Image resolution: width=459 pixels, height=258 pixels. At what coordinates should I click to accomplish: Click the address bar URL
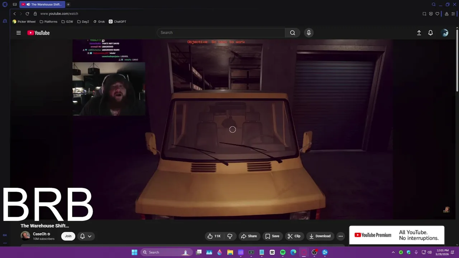tap(59, 14)
